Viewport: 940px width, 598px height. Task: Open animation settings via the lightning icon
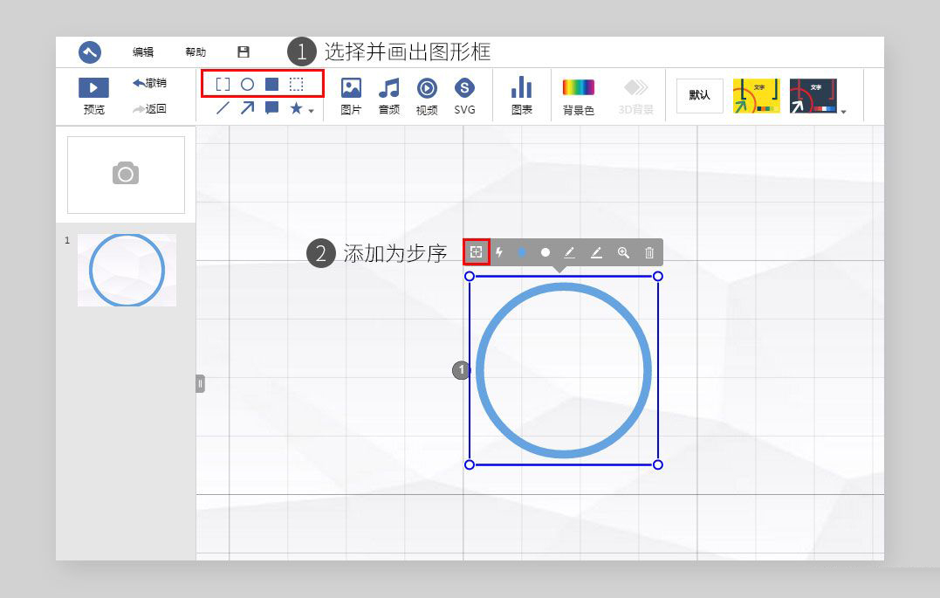[x=498, y=252]
